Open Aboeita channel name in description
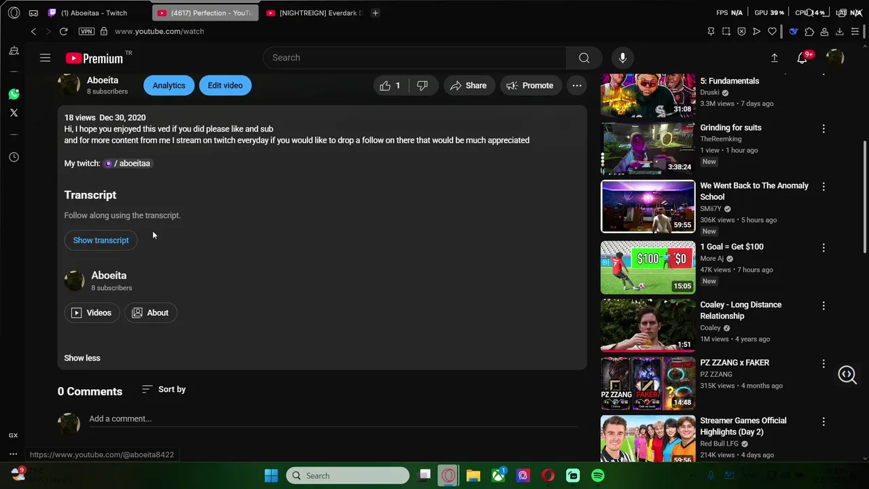 tap(109, 275)
